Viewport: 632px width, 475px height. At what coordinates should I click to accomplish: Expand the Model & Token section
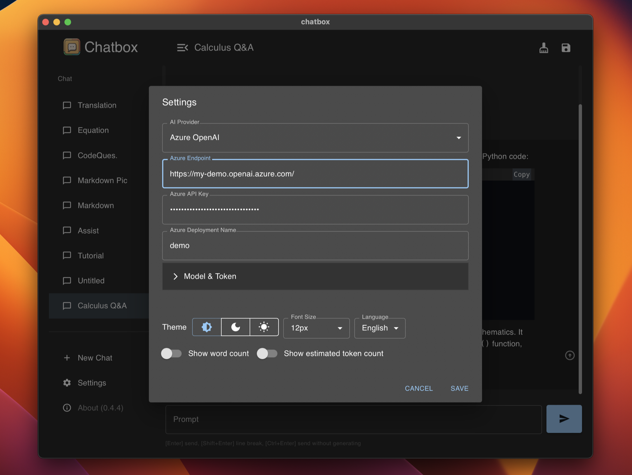coord(315,276)
